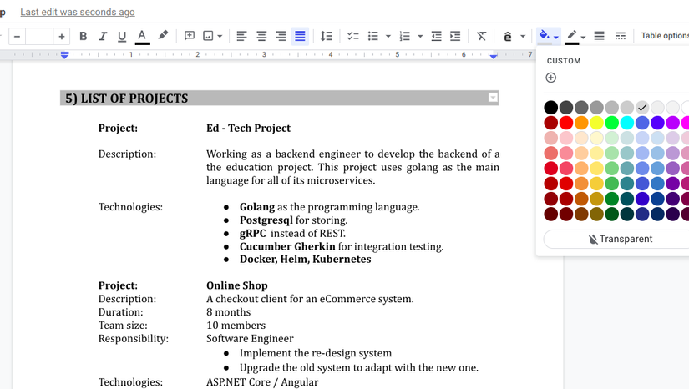Click the '10 members' team size value
Image resolution: width=689 pixels, height=389 pixels.
[236, 326]
